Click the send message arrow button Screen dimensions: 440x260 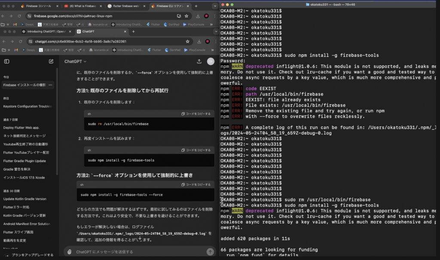pos(210,252)
